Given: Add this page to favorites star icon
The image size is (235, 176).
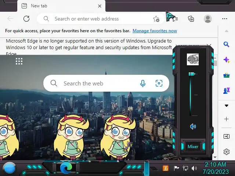Looking at the screenshot, I should [156, 19].
